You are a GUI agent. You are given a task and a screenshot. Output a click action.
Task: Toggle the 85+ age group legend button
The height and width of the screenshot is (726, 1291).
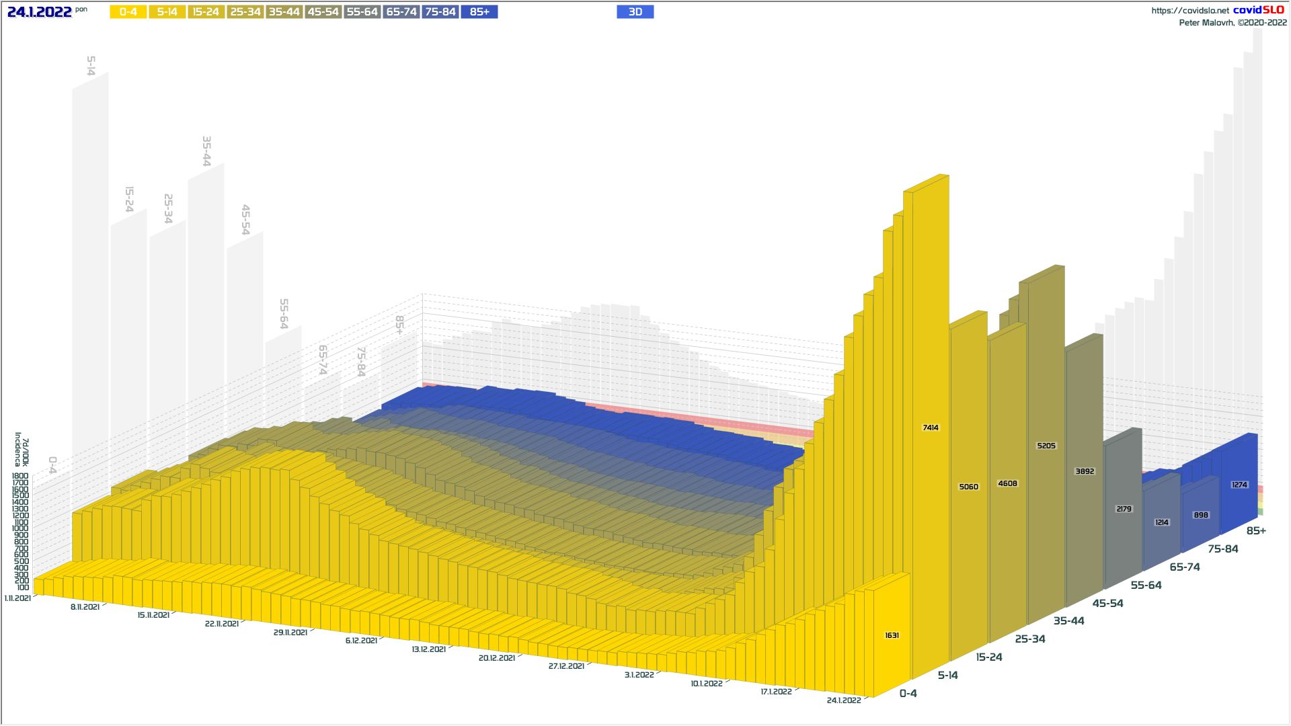[x=479, y=12]
